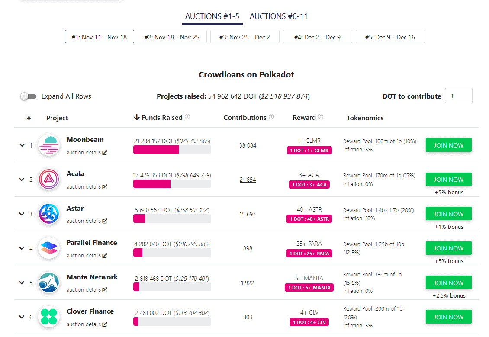The height and width of the screenshot is (337, 489).
Task: Click the Moonbeam project logo
Action: [48, 145]
